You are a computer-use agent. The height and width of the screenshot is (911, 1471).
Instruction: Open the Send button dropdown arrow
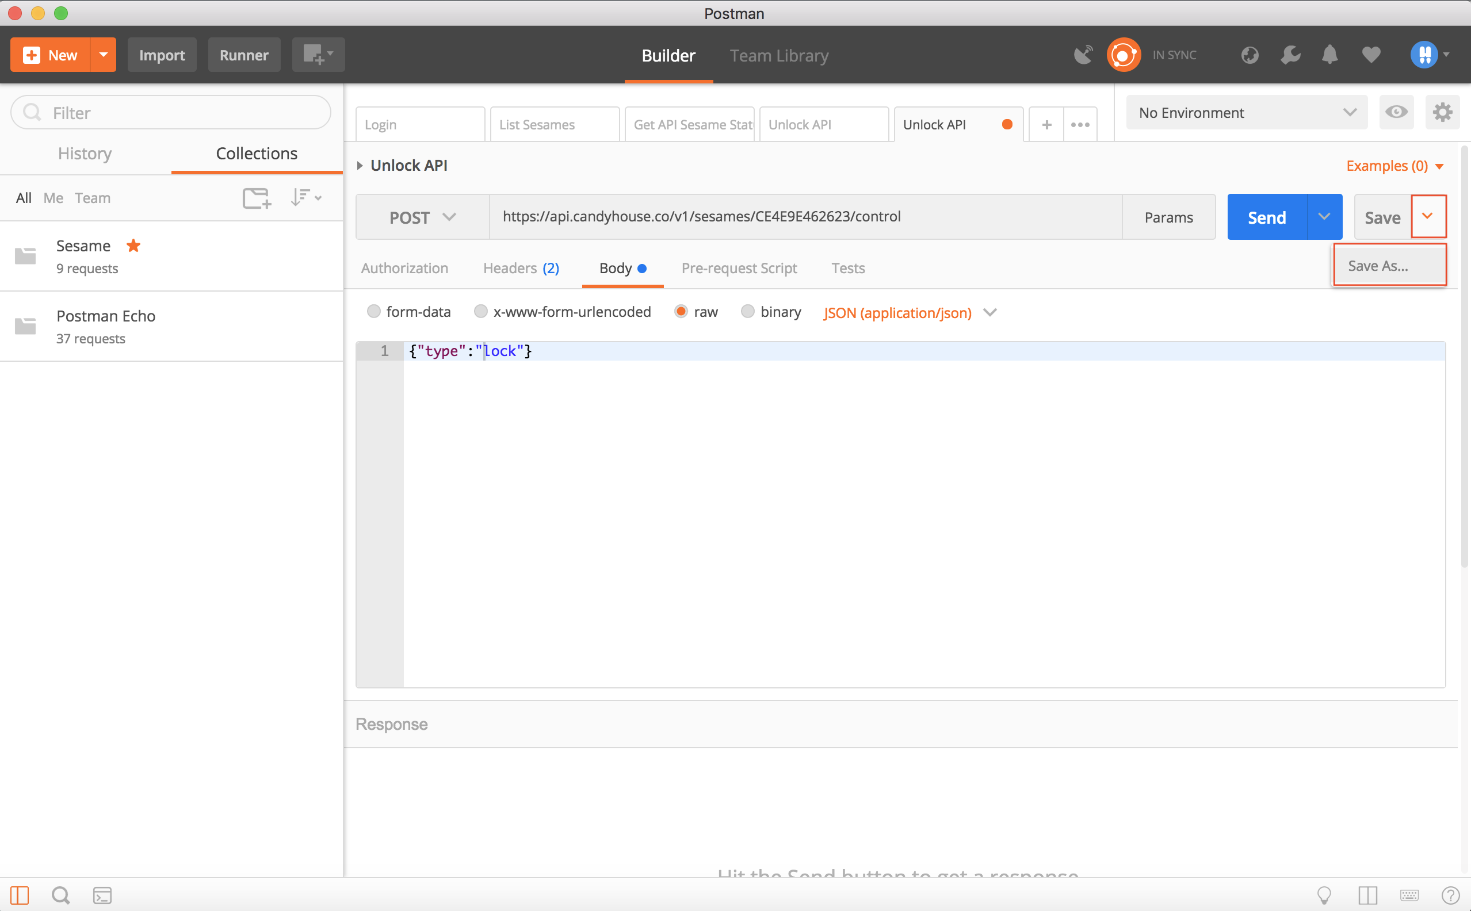coord(1324,217)
